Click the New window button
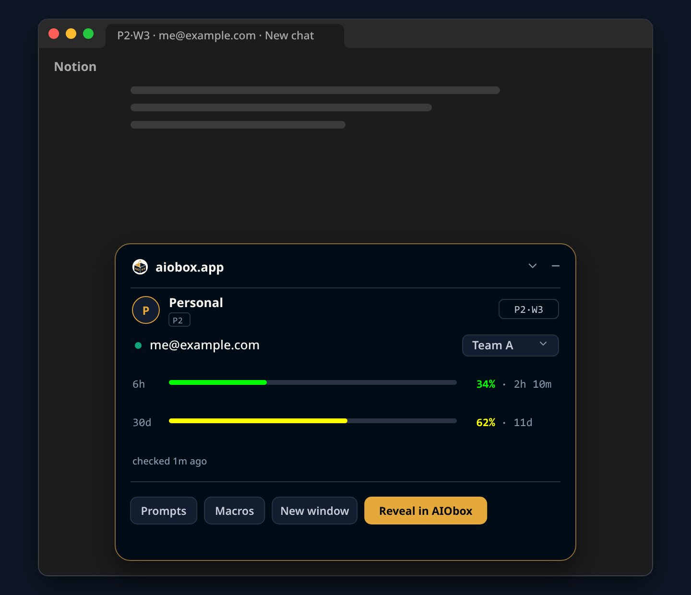691x595 pixels. pos(315,511)
